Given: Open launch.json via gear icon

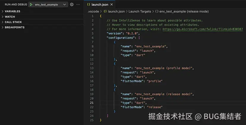Looking at the screenshot, I should [72, 4].
